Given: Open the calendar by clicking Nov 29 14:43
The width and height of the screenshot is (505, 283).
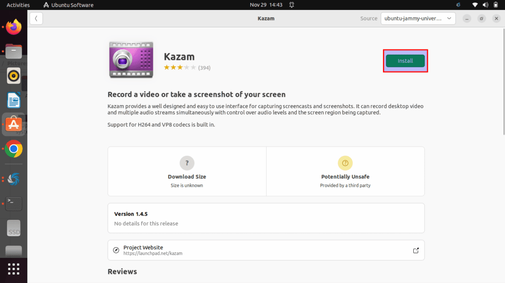Looking at the screenshot, I should (x=266, y=5).
